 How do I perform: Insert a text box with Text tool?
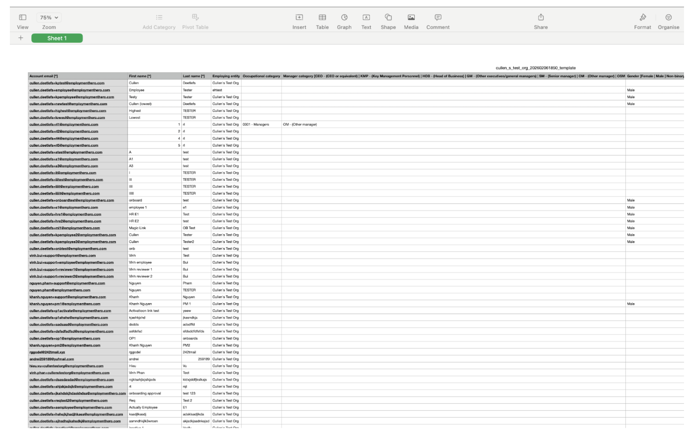tap(366, 17)
